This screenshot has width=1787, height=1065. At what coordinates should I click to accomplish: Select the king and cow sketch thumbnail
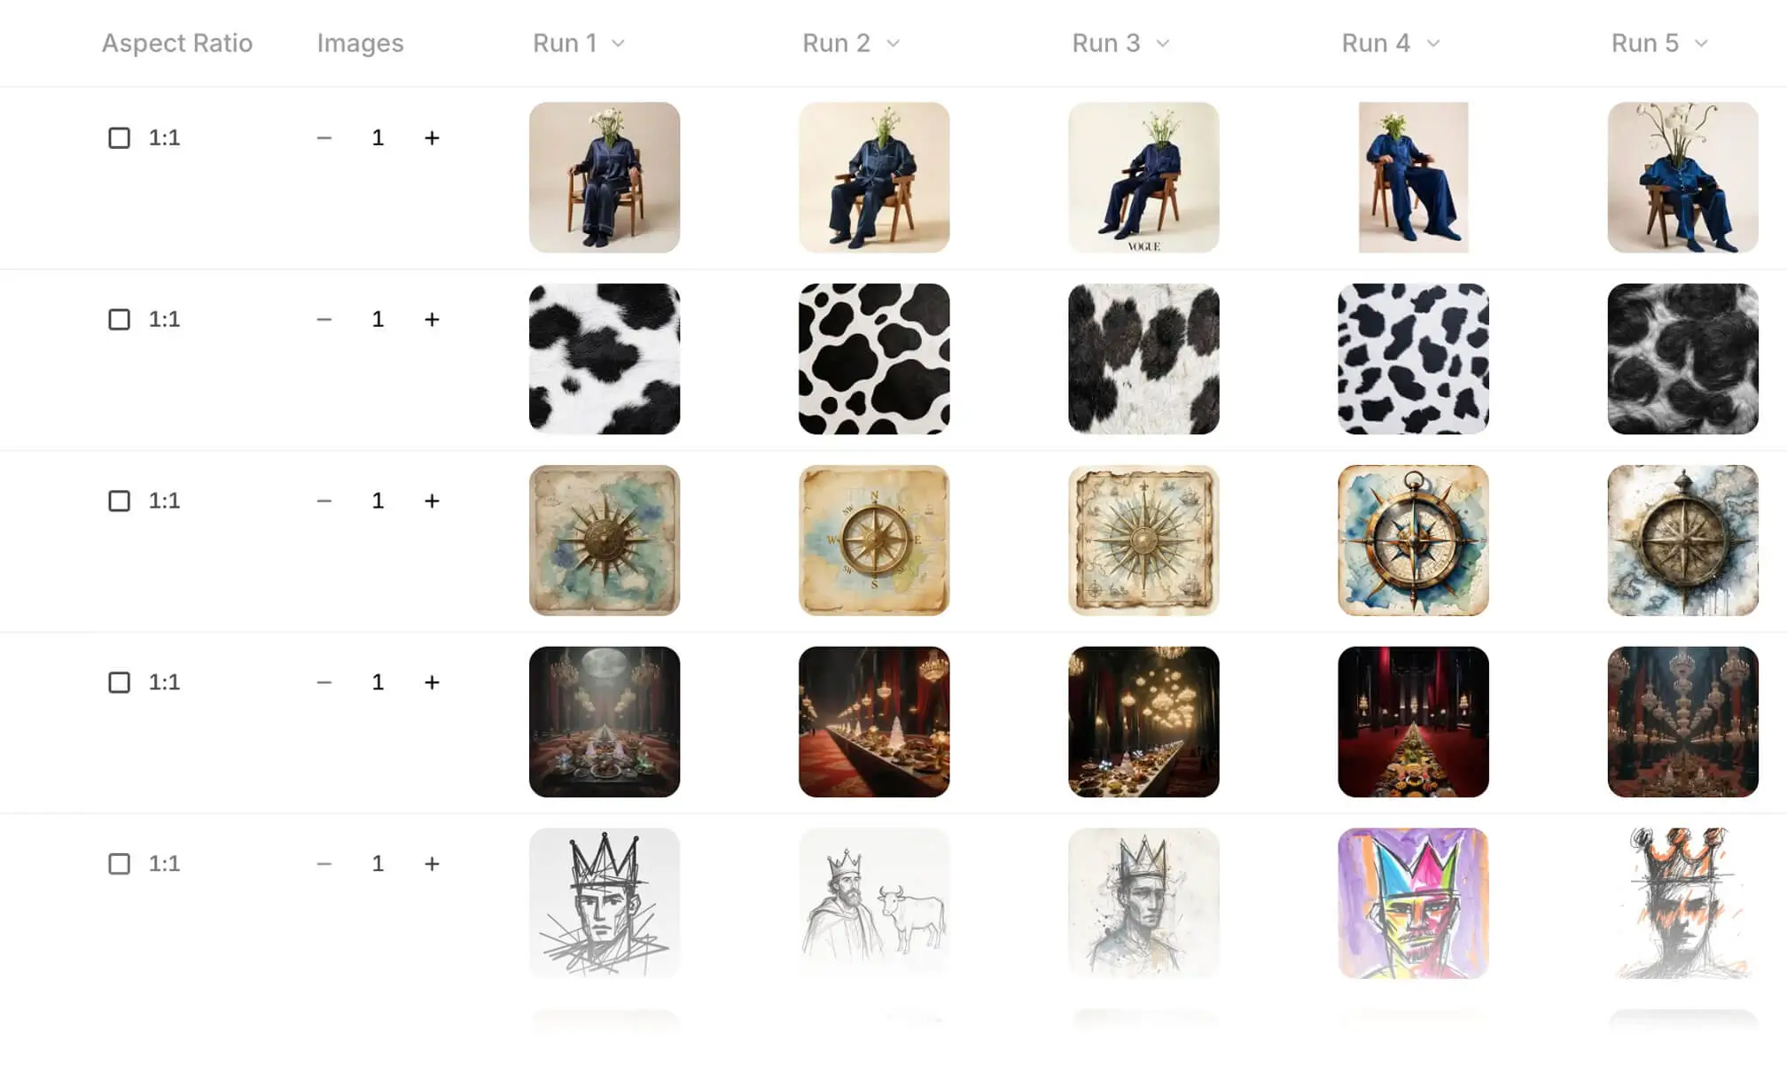pyautogui.click(x=874, y=904)
